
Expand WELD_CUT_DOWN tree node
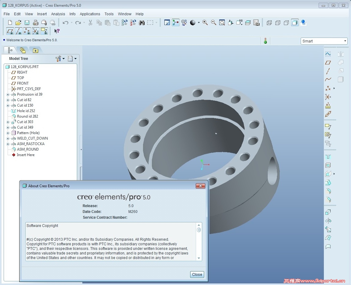pos(8,138)
